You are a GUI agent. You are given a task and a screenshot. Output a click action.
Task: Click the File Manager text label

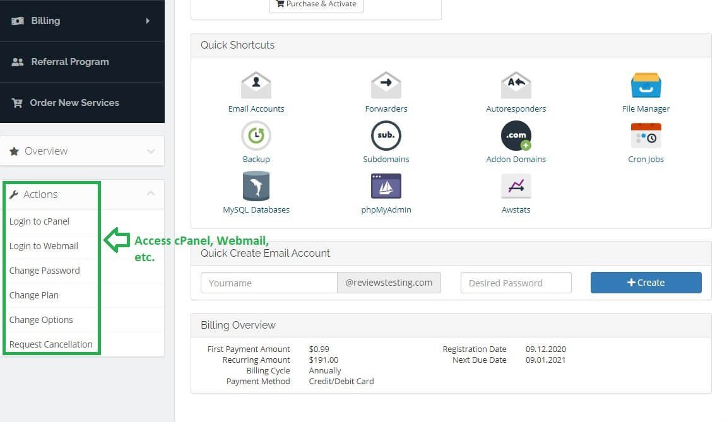click(x=646, y=109)
